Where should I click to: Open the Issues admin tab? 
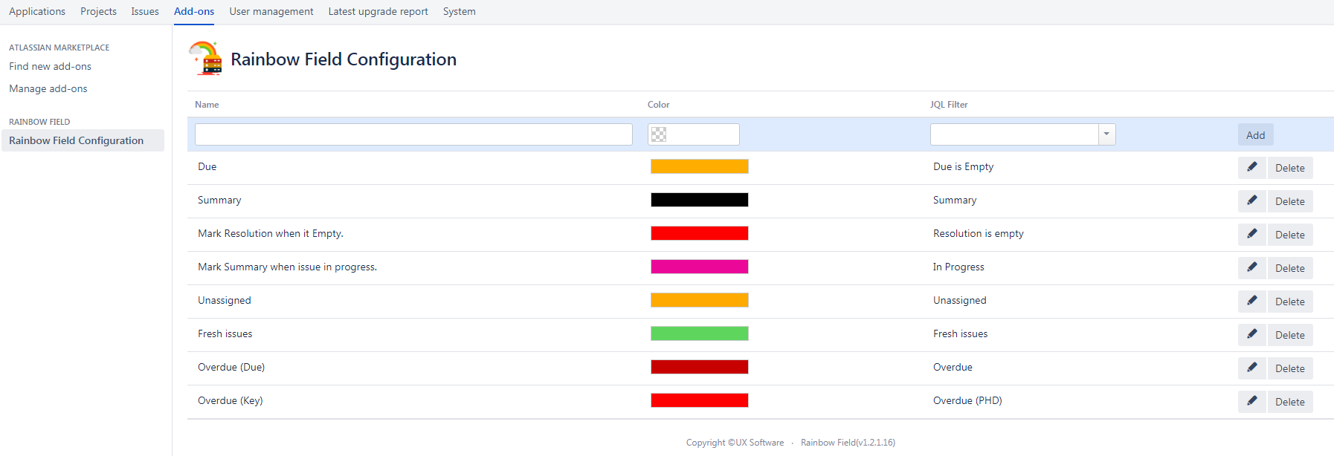[145, 11]
